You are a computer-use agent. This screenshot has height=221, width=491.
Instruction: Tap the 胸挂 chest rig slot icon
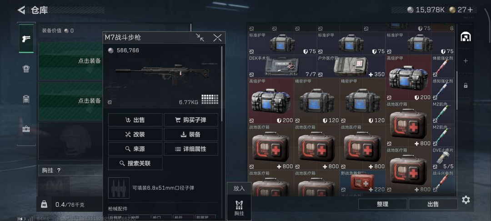click(239, 207)
